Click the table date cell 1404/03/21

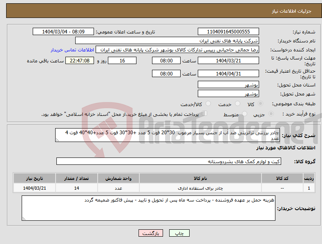(34, 188)
